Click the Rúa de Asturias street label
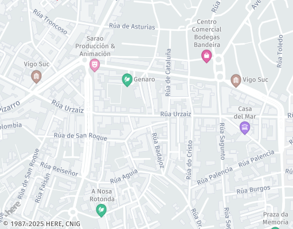The image size is (293, 229). click(x=132, y=26)
